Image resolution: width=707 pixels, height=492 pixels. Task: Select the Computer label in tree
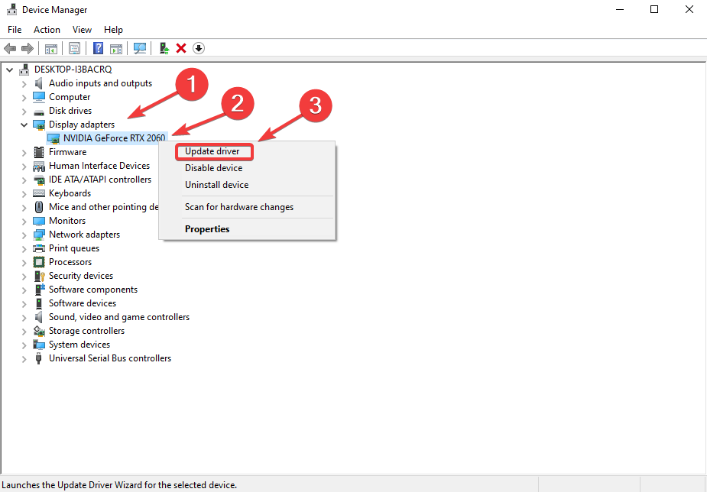coord(70,97)
